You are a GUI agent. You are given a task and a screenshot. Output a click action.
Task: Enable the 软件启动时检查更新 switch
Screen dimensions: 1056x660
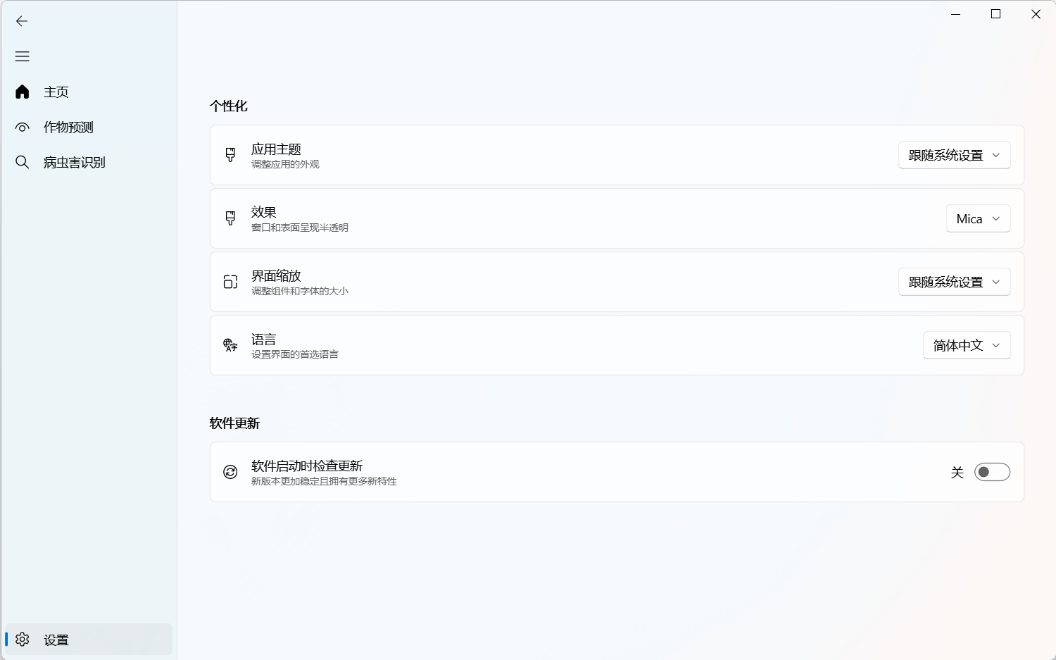992,472
